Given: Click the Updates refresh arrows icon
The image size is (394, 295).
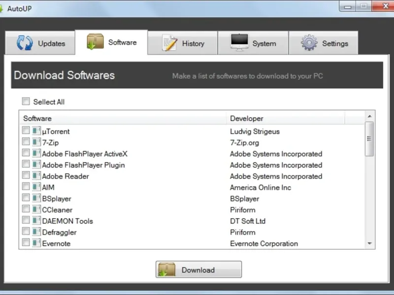Looking at the screenshot, I should [x=25, y=43].
